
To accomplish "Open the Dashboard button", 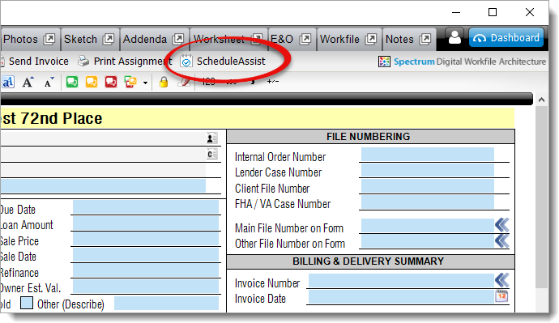I will pos(506,37).
